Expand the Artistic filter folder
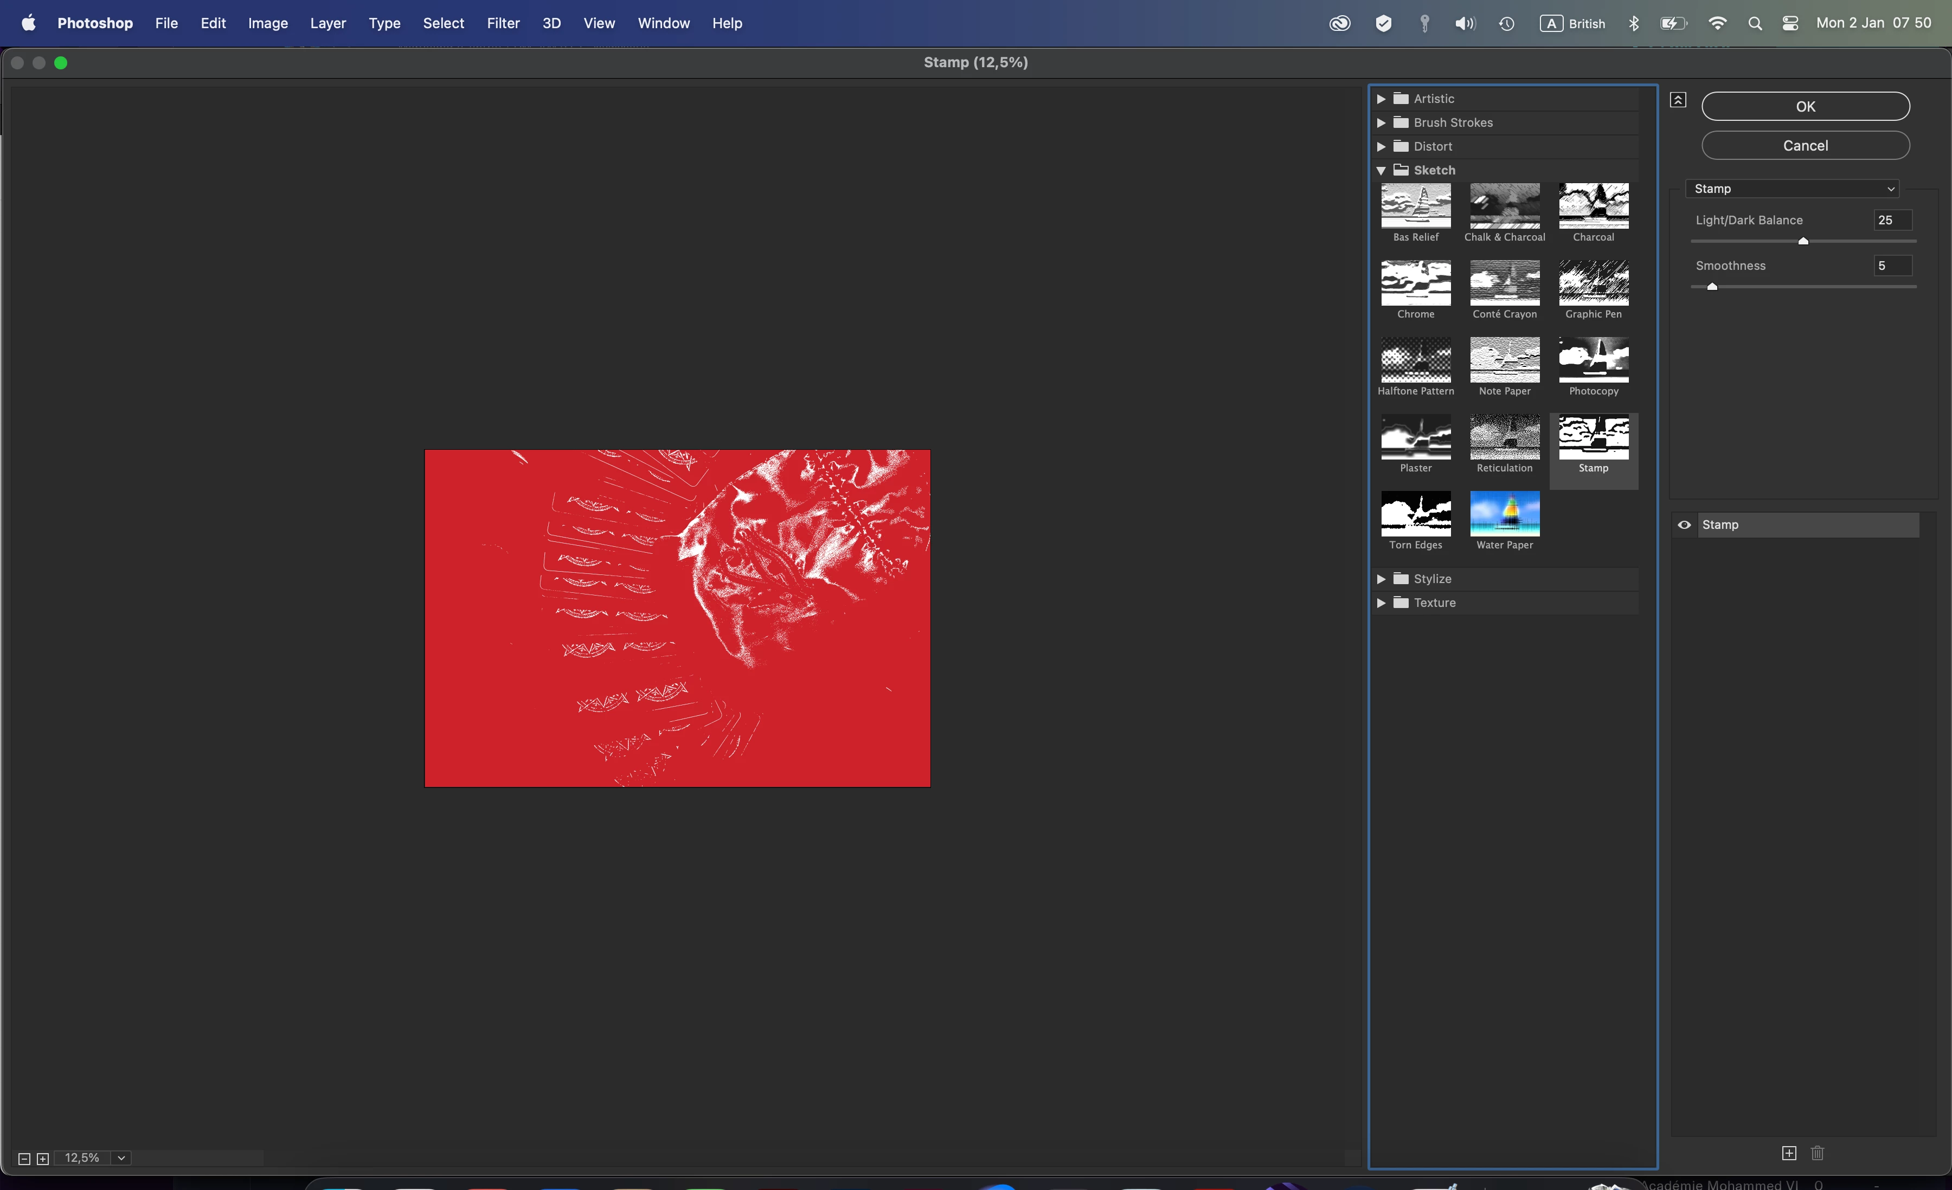This screenshot has height=1190, width=1952. (1381, 99)
